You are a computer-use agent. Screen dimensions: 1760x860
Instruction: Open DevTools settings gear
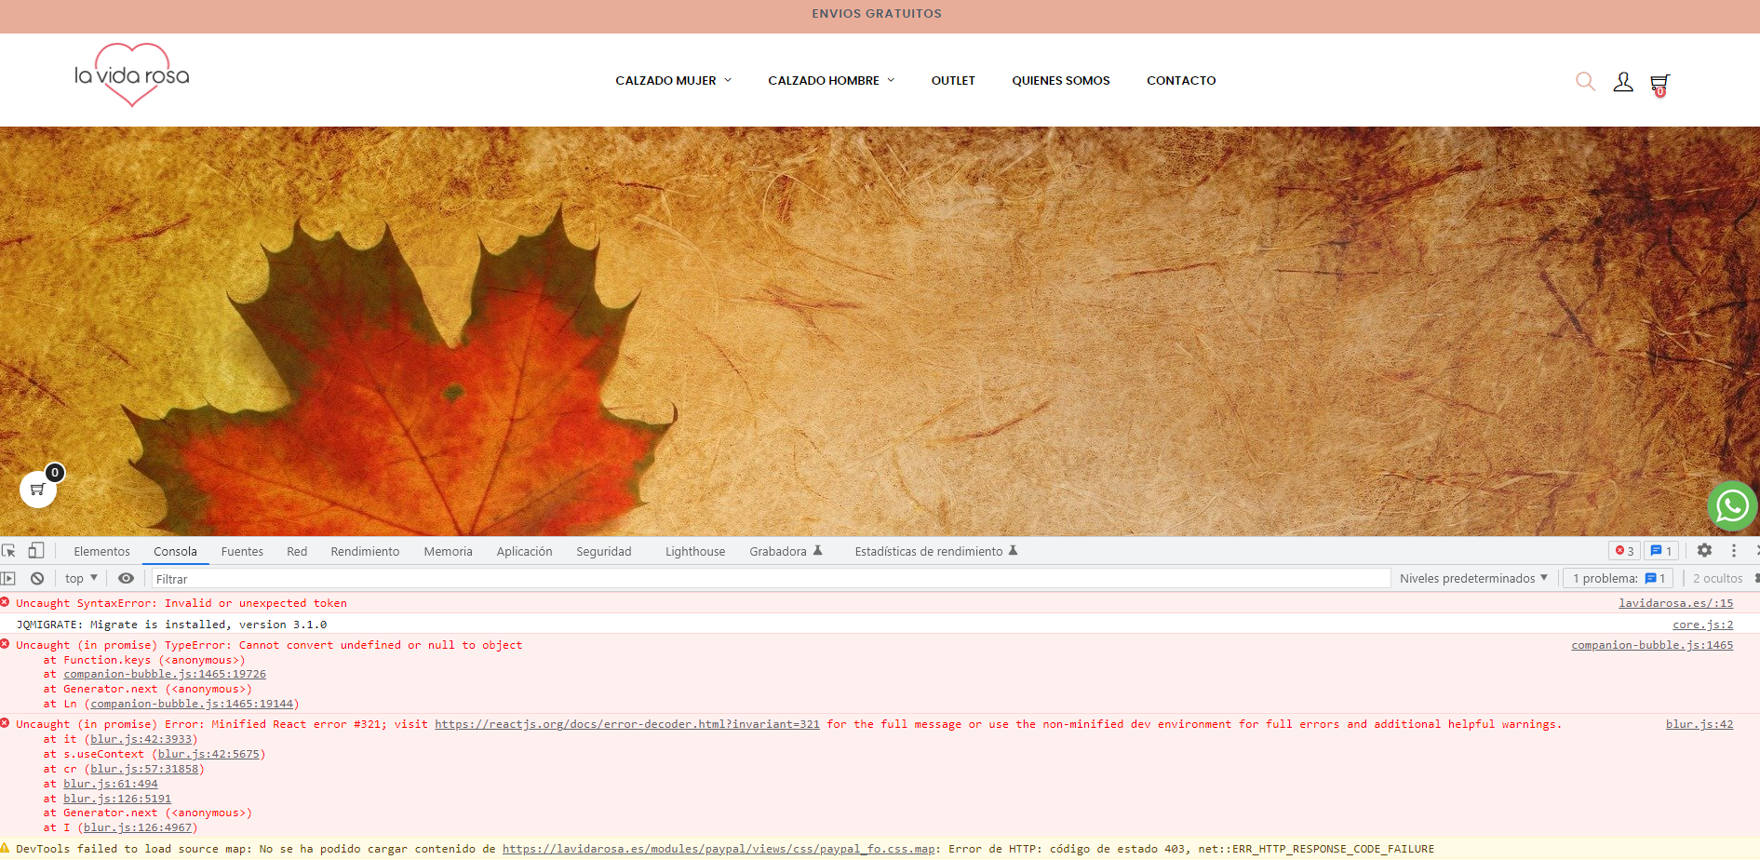(x=1704, y=551)
